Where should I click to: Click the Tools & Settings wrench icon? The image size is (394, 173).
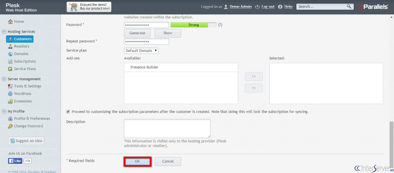point(10,86)
